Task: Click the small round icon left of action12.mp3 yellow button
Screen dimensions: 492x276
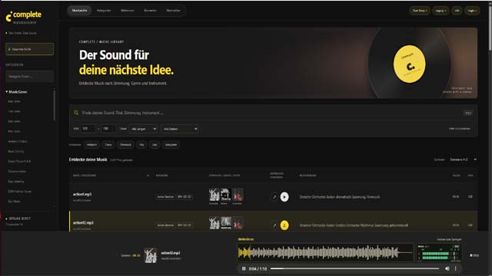Action: (274, 225)
